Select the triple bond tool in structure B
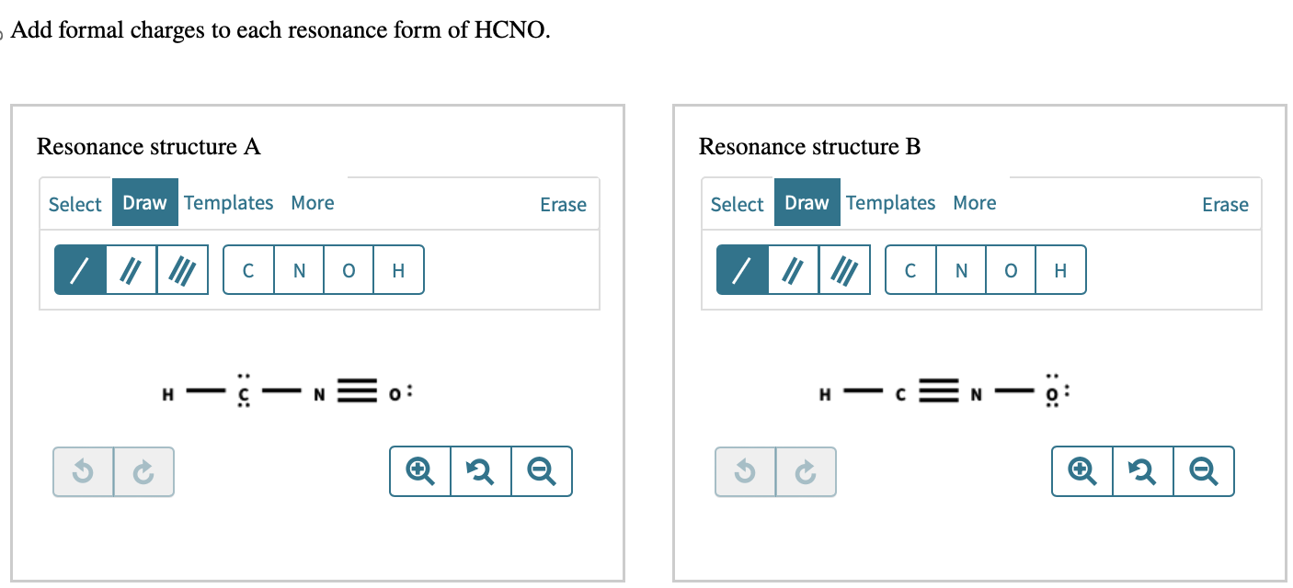The width and height of the screenshot is (1293, 588). 844,269
